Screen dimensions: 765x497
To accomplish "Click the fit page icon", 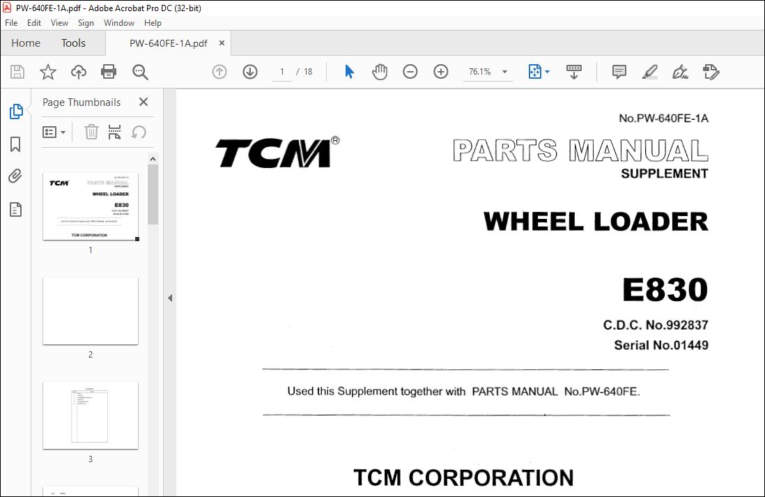I will pyautogui.click(x=534, y=72).
